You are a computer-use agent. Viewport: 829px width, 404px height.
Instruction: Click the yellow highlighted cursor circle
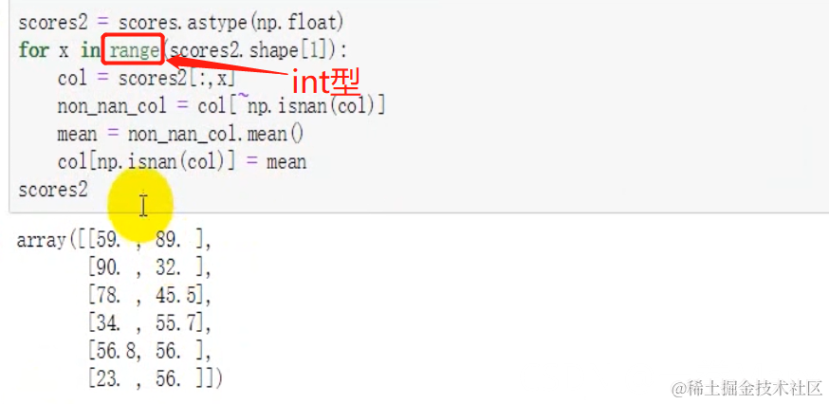[140, 205]
